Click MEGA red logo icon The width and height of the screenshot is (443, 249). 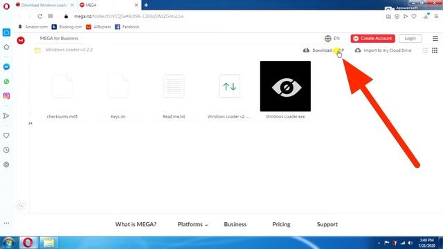[21, 40]
